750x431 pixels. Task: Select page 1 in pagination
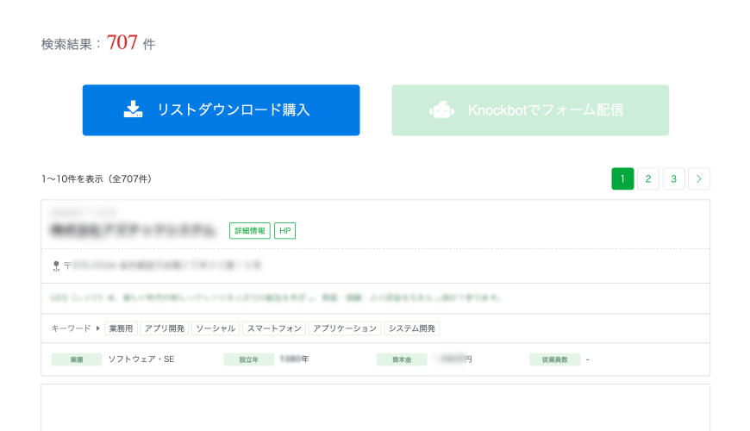tap(622, 178)
